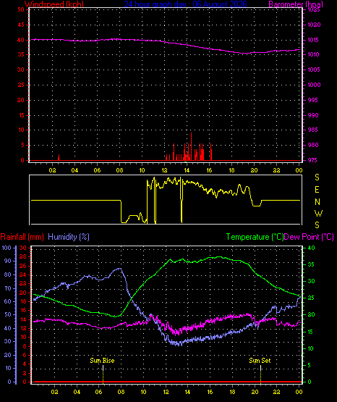Click the '25' temperature scale value
The height and width of the screenshot is (402, 337).
[x=311, y=298]
